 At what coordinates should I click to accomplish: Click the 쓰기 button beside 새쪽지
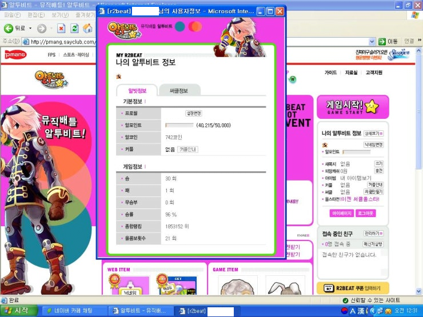pyautogui.click(x=379, y=163)
